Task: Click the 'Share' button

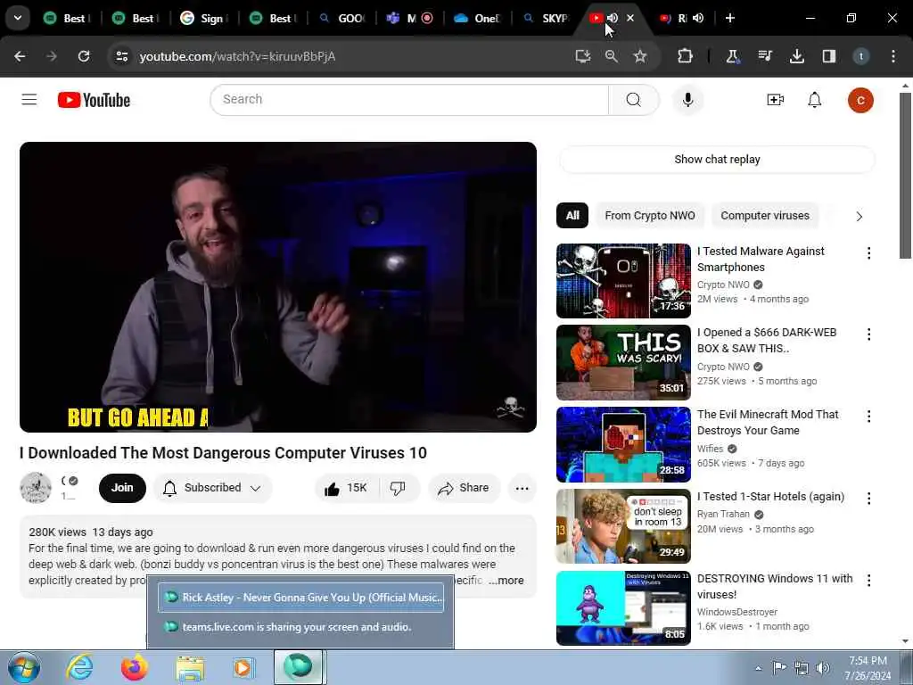Action: pos(464,488)
